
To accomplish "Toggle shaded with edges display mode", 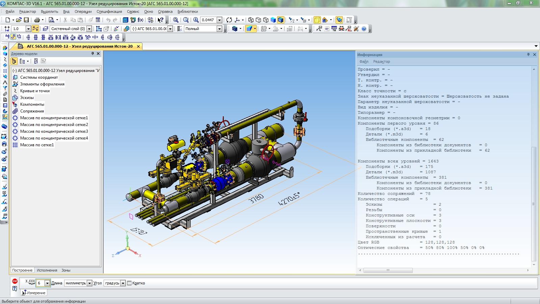I will tap(281, 20).
